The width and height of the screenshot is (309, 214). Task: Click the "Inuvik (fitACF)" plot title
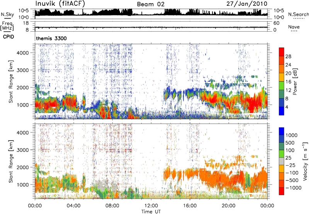60,4
